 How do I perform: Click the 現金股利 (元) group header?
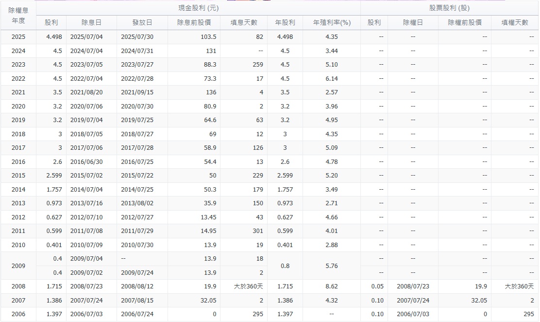198,8
